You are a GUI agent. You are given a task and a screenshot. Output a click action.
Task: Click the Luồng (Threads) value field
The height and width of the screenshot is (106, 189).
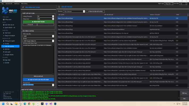pyautogui.click(x=45, y=16)
